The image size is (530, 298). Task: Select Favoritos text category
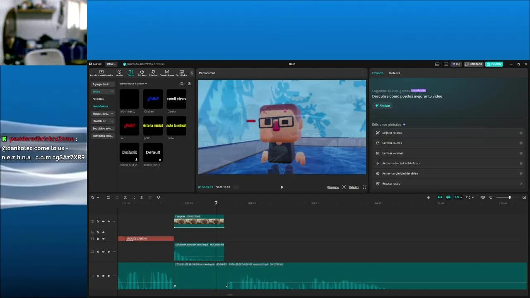click(x=98, y=99)
